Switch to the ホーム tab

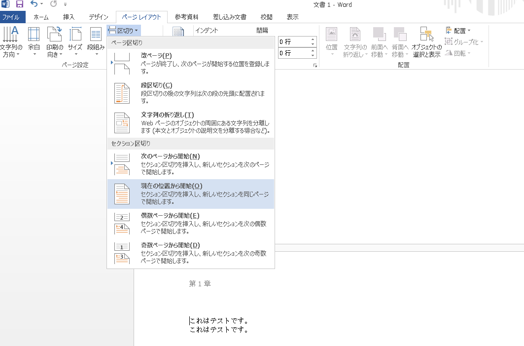click(x=40, y=16)
